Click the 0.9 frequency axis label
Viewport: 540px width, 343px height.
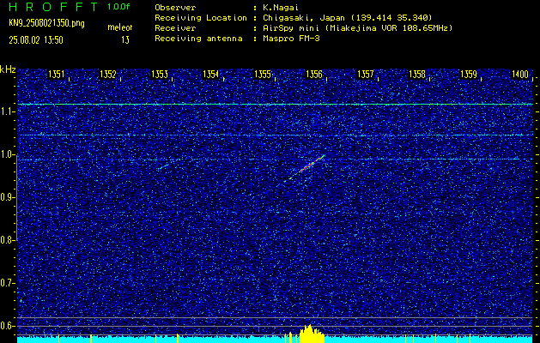tap(7, 197)
